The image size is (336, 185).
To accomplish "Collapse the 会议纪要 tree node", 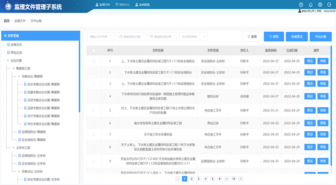I will pos(8,61).
